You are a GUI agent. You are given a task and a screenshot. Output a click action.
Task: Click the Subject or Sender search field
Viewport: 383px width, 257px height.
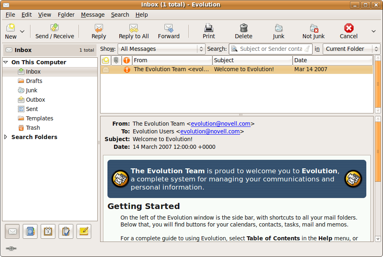[271, 49]
